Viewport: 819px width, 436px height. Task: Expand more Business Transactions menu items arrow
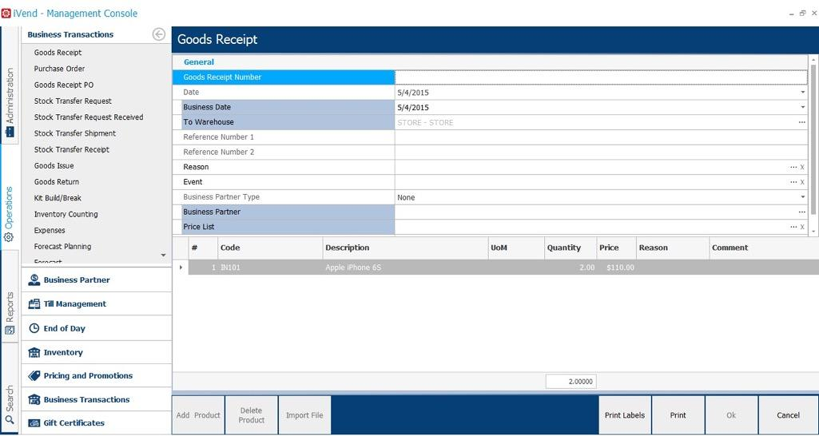tap(163, 255)
